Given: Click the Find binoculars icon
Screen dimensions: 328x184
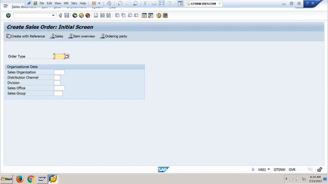Looking at the screenshot, I should point(102,15).
